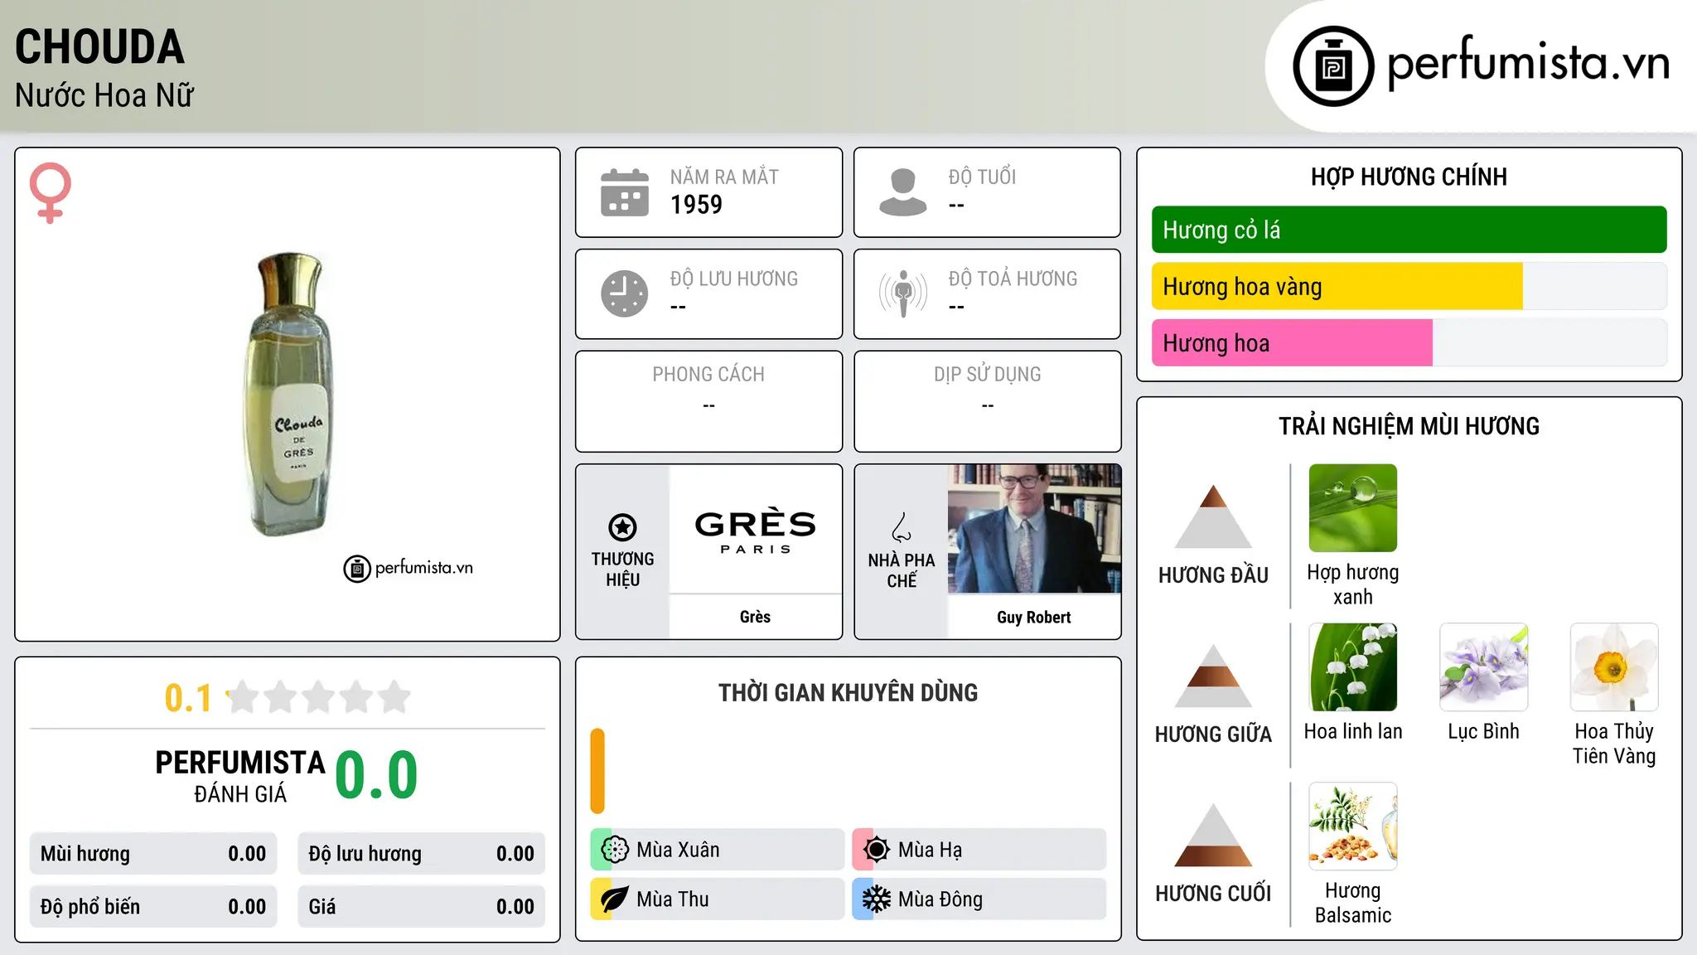Click the clock icon beside Độ lưu hương
Image resolution: width=1697 pixels, height=955 pixels.
point(625,293)
